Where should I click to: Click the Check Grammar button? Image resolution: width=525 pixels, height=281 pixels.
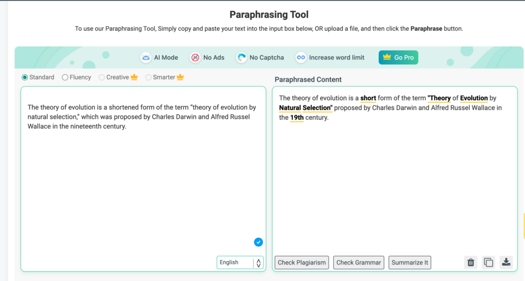pyautogui.click(x=358, y=263)
